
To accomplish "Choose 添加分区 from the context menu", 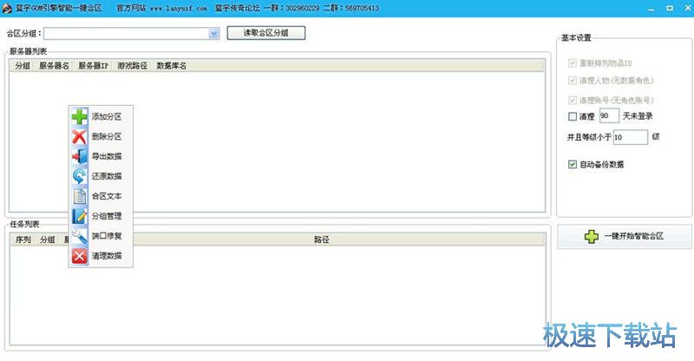I will coord(106,116).
